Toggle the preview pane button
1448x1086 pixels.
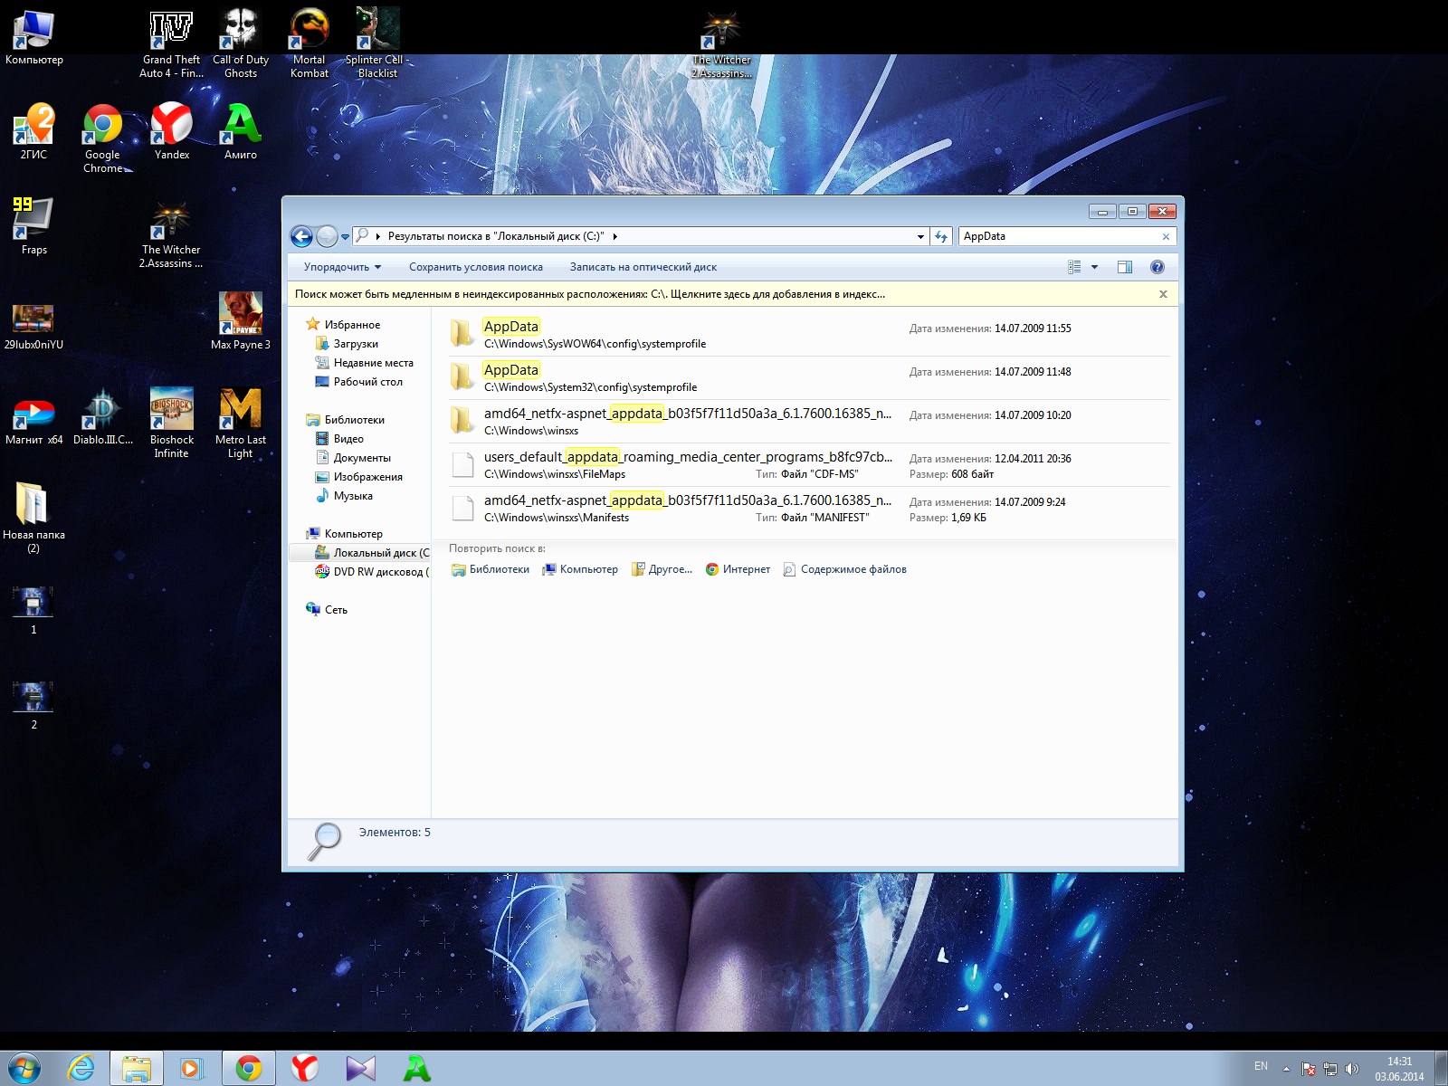(x=1125, y=267)
